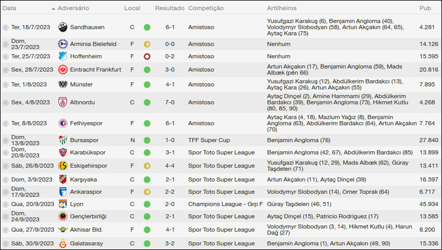Click the red loss indicator for Hoffenheim
The image size is (442, 250).
point(147,56)
